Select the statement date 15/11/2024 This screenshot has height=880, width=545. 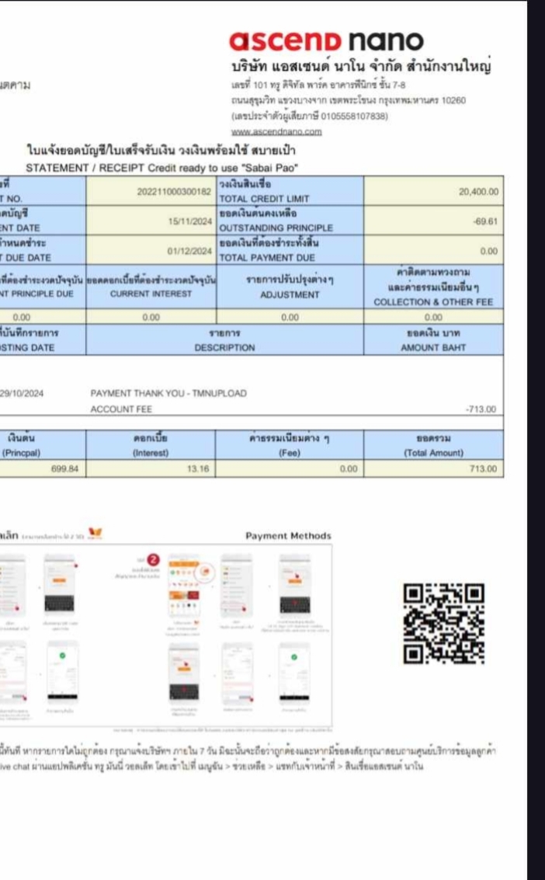click(x=190, y=221)
